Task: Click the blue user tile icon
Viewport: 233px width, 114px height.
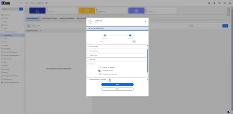Action: pos(37,11)
